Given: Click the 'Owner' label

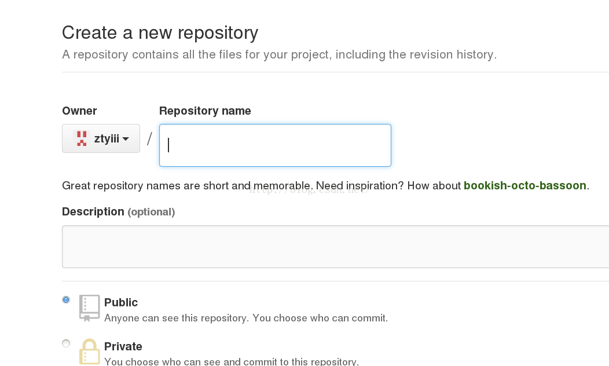Looking at the screenshot, I should 79,111.
